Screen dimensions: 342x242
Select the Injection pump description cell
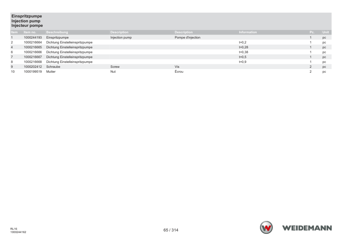121,37
